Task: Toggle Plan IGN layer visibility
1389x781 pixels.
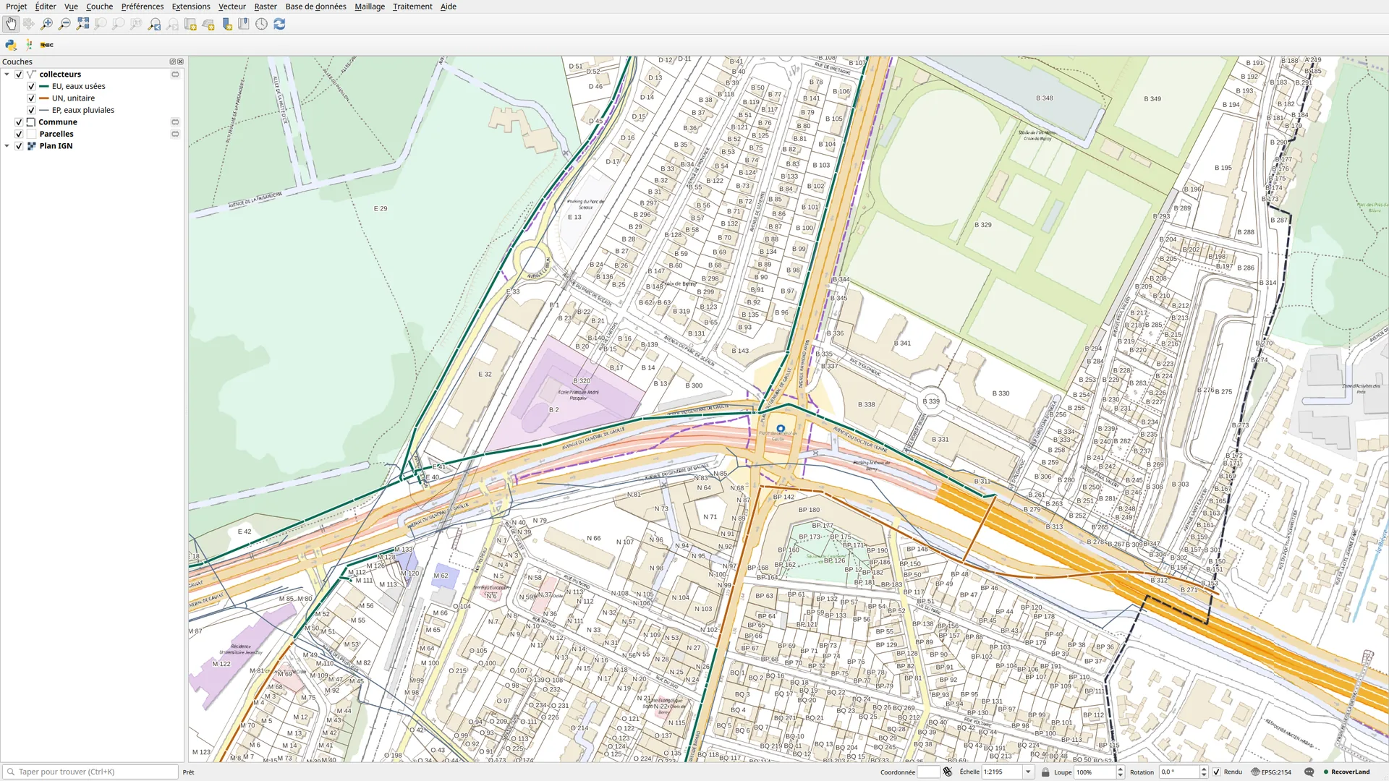Action: tap(20, 146)
